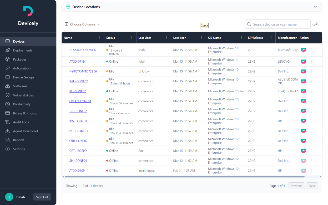Collapse the Device Locations panel

[x=315, y=7]
